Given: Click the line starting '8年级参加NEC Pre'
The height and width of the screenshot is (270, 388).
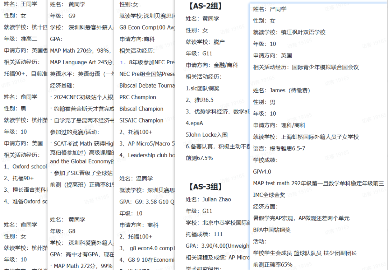Looking at the screenshot, I should pyautogui.click(x=147, y=62).
